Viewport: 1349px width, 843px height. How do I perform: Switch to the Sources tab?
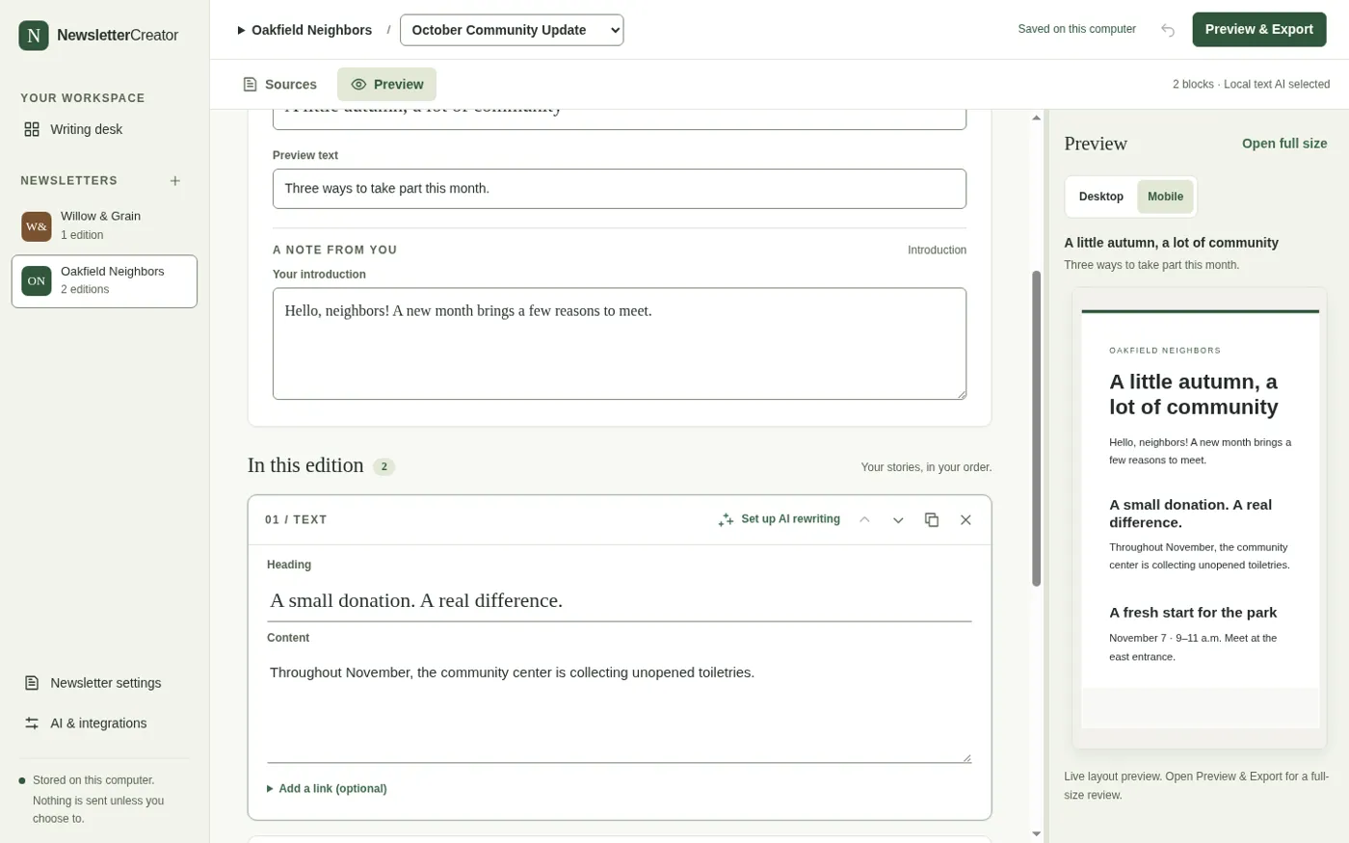pos(279,85)
